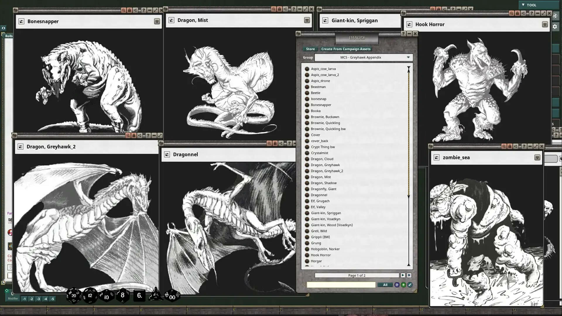The image size is (562, 316).
Task: Toggle the lock icon on the Bonesnapper window
Action: (130, 10)
